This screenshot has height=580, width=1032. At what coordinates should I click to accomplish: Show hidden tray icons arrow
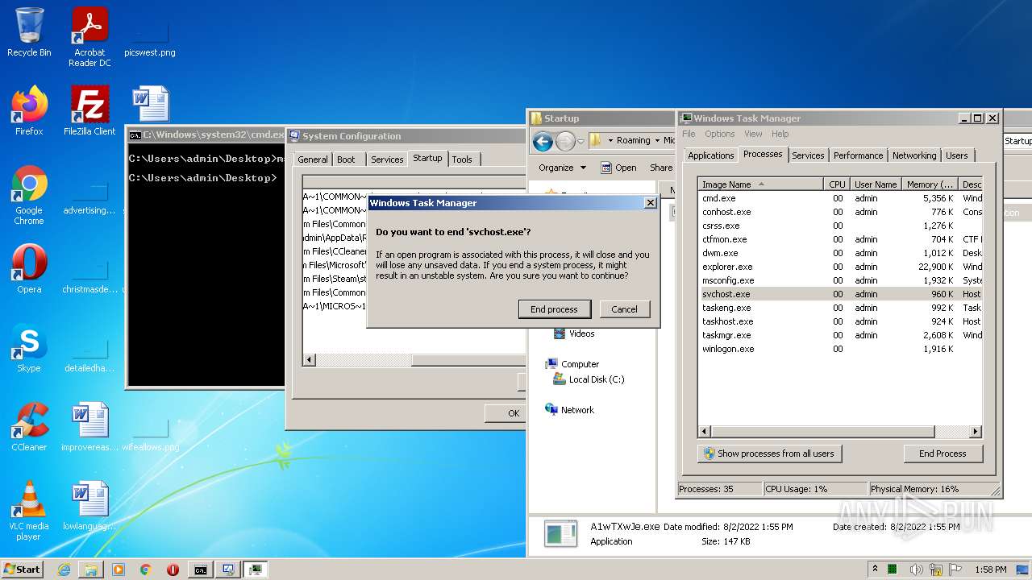[875, 569]
